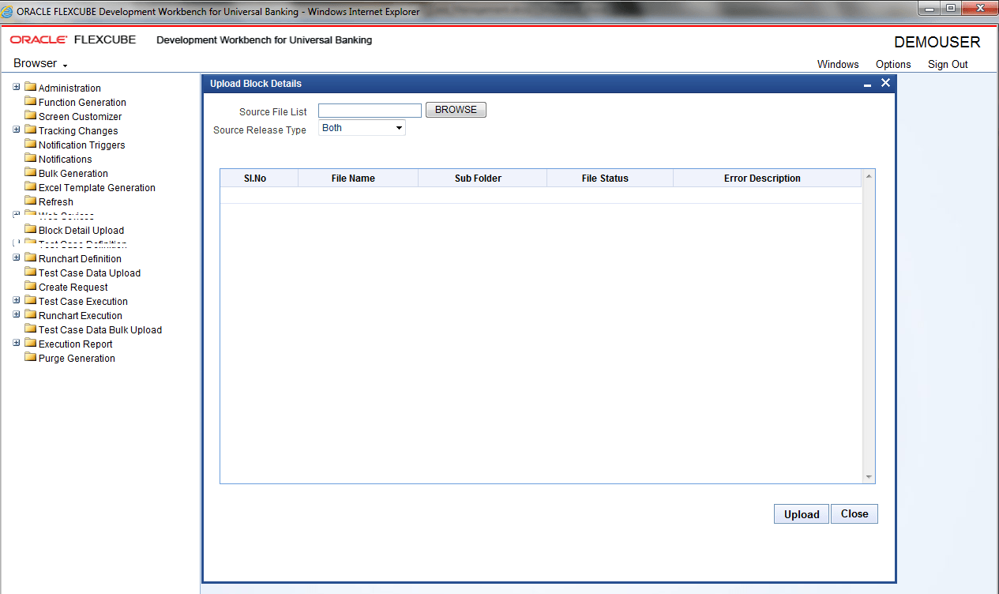
Task: Click the Administration folder icon
Action: pos(31,88)
